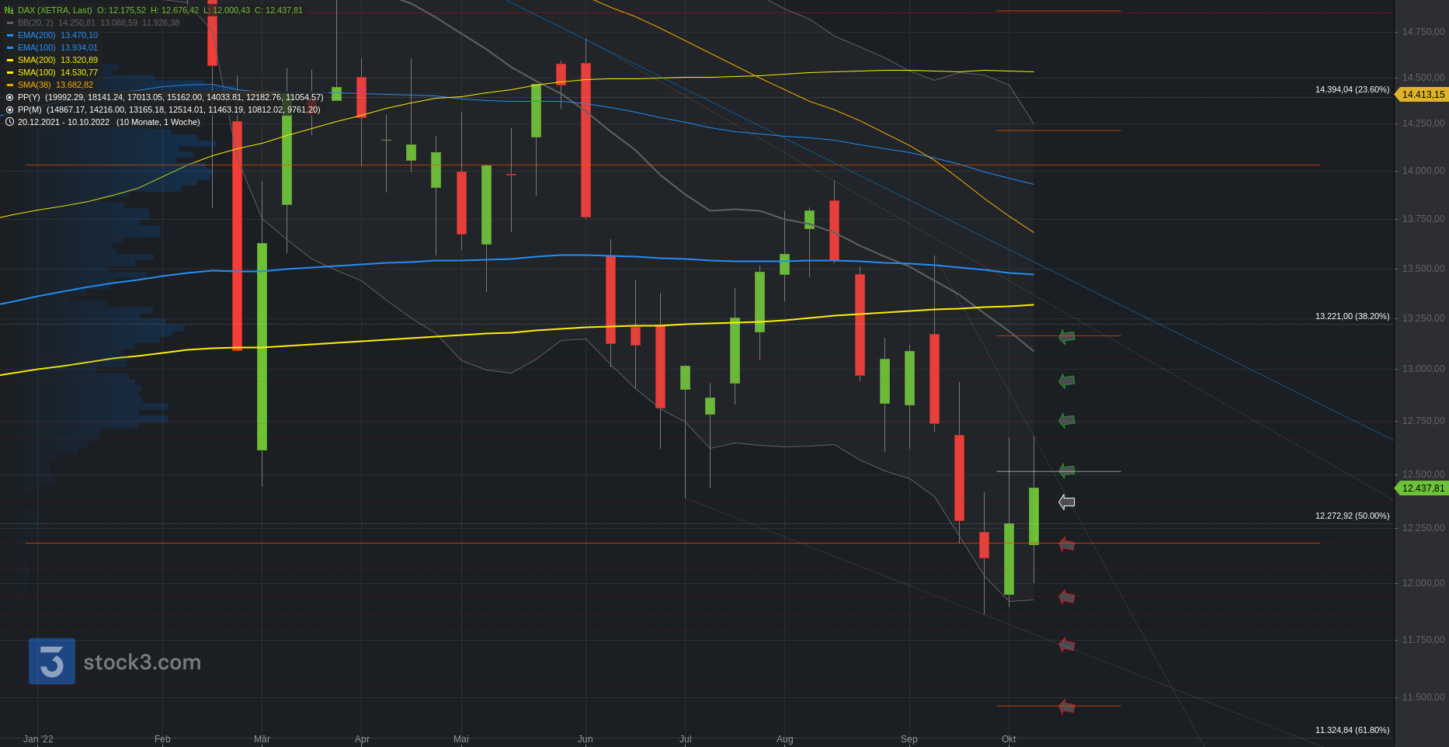Click the candlestick chart-type icon beside DAX

[x=9, y=10]
